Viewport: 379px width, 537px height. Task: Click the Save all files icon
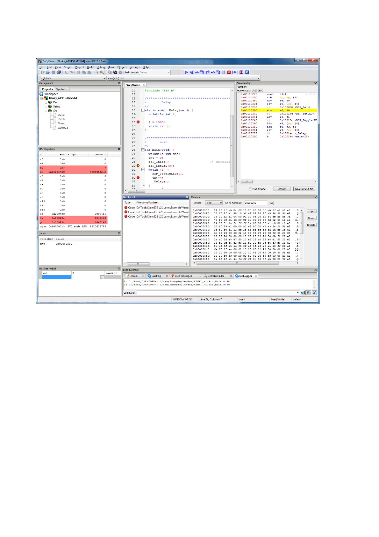click(x=59, y=72)
